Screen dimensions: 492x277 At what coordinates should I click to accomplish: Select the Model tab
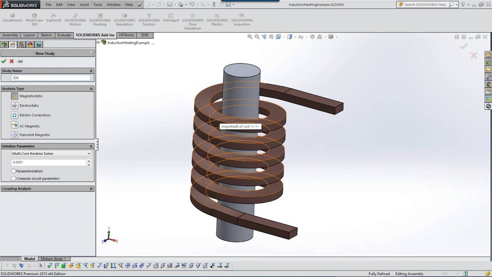pyautogui.click(x=30, y=259)
